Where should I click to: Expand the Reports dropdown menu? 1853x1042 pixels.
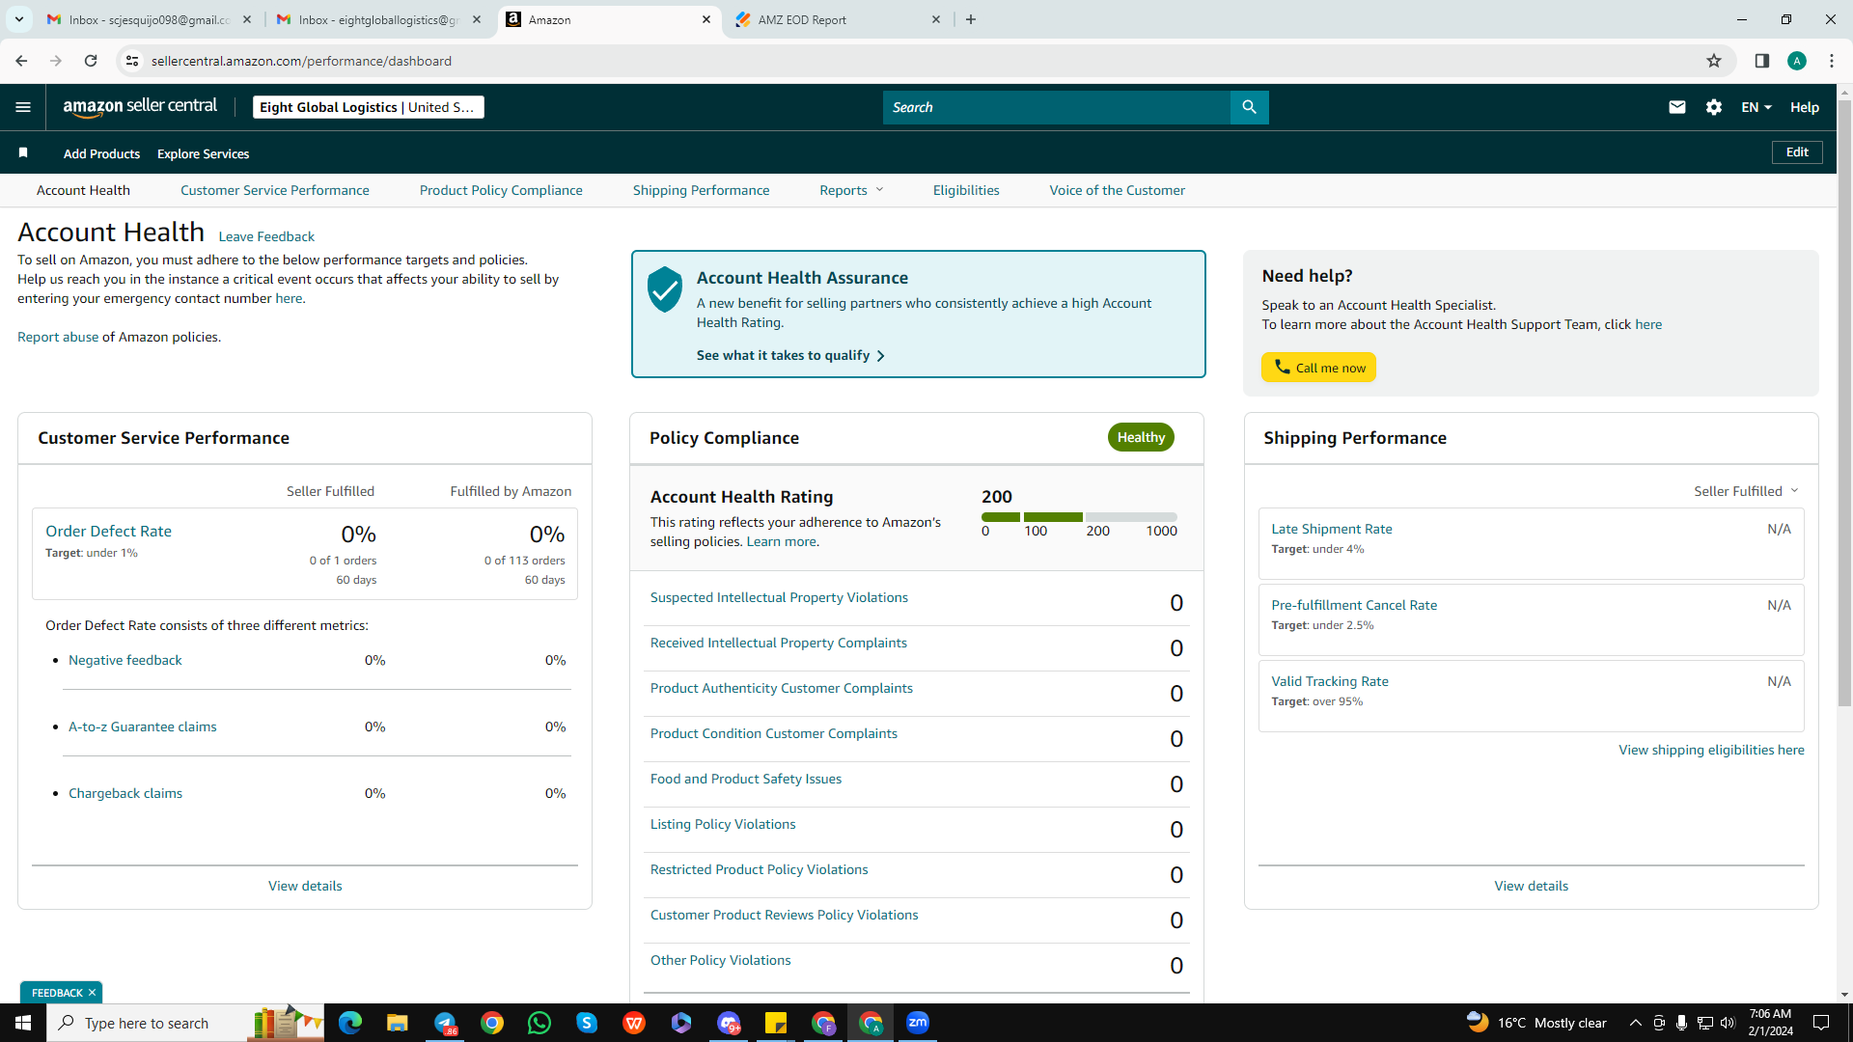point(851,190)
